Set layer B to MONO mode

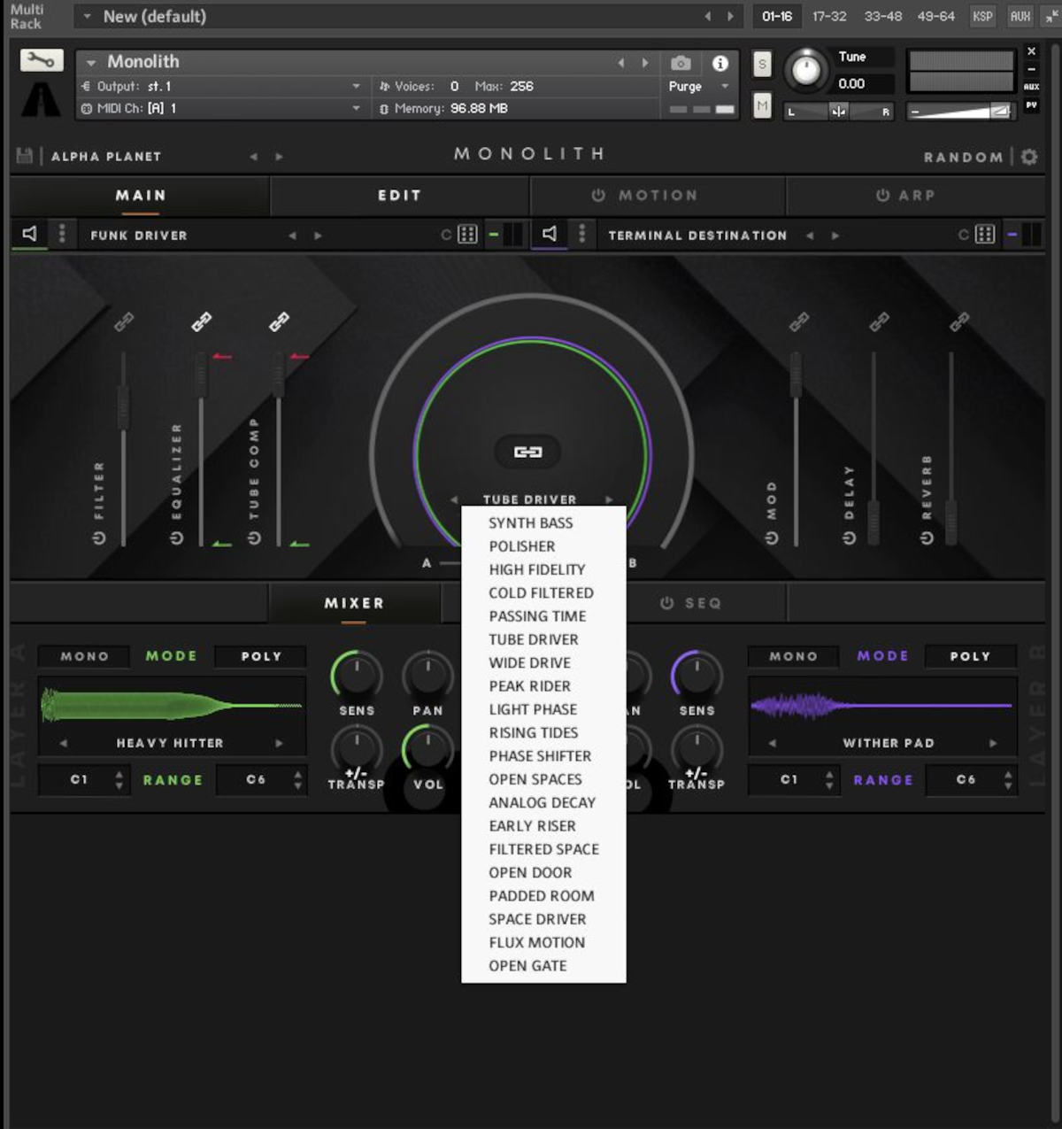pos(793,656)
